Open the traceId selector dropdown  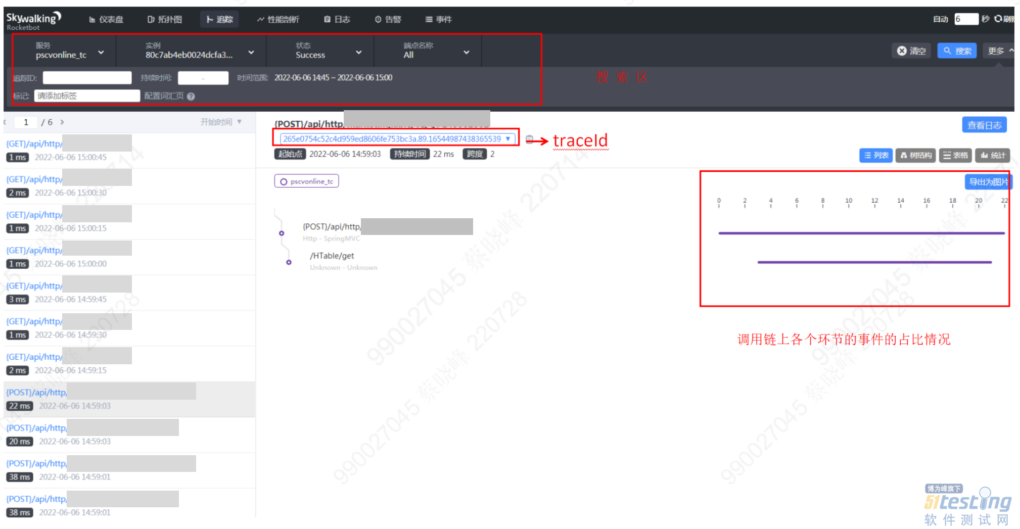[x=397, y=138]
